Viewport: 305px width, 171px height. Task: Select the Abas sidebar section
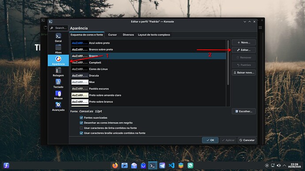(x=58, y=49)
